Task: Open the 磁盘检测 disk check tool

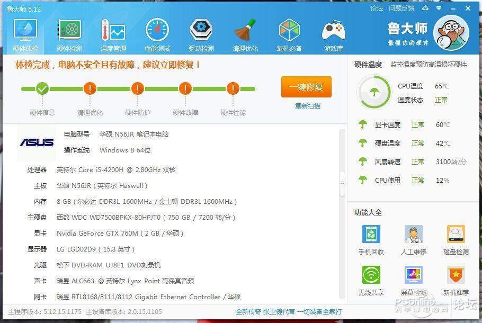Action: coord(456,240)
